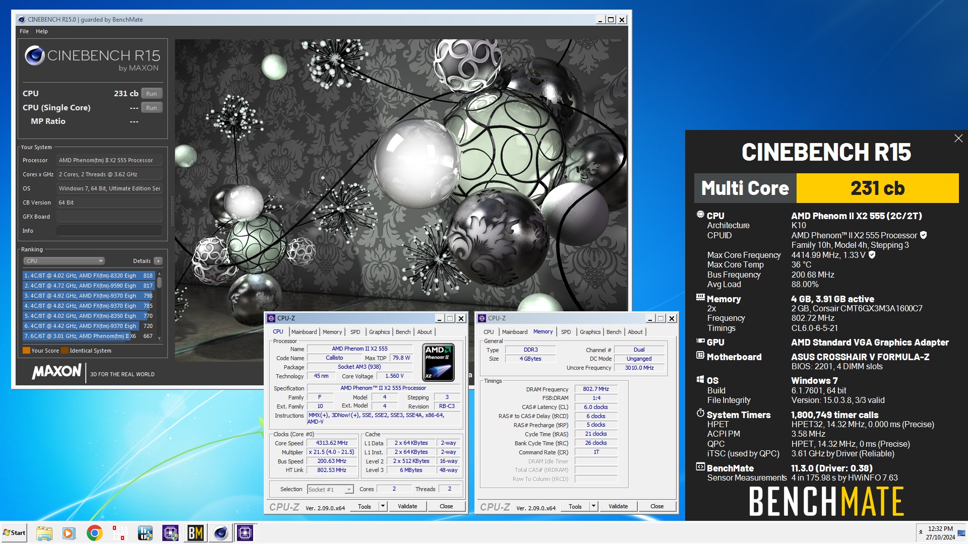Viewport: 968px width, 544px height.
Task: Switch to CPU tab in right CPU-Z window
Action: tap(489, 332)
